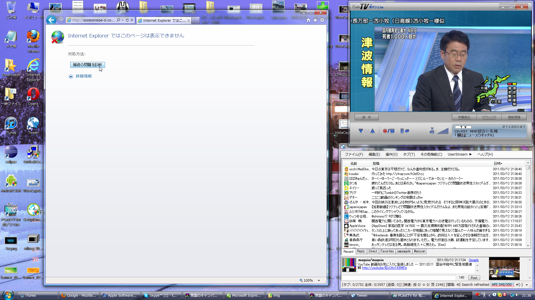Show hidden tray icons arrow
Viewport: 535px width, 300px height.
coord(489,295)
